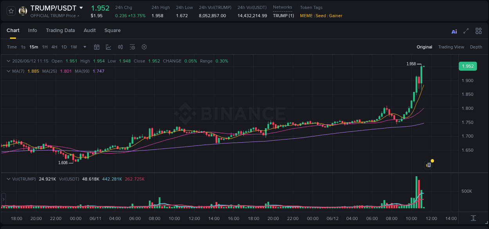
Task: Open the Audit tab
Action: pos(90,30)
